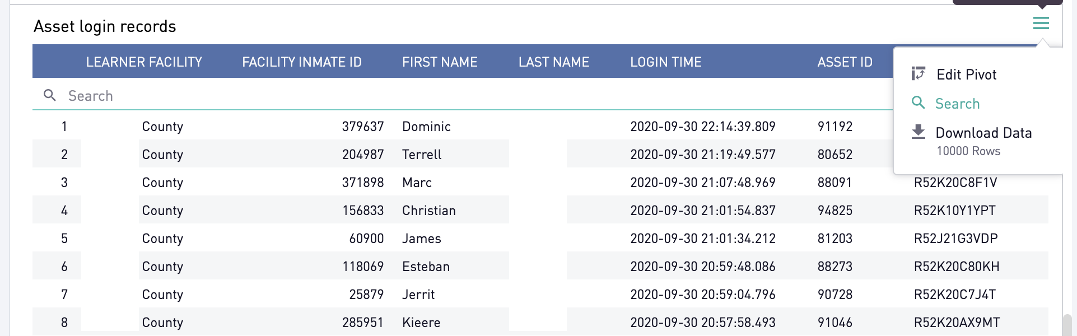This screenshot has width=1077, height=336.
Task: Sort by LEARNER FACILITY column header
Action: (x=144, y=62)
